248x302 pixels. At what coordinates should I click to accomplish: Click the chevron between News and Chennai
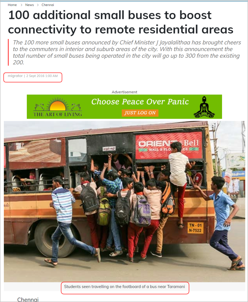click(x=38, y=5)
